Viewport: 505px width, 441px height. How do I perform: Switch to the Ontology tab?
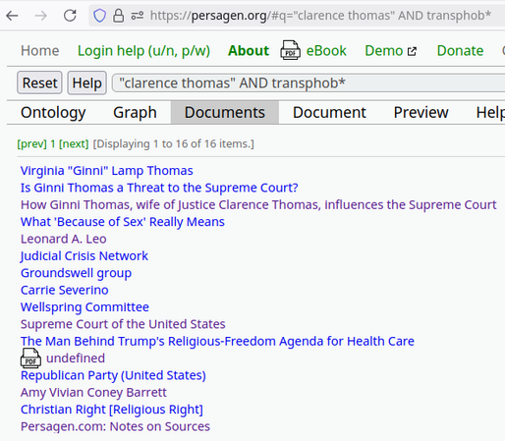coord(53,113)
